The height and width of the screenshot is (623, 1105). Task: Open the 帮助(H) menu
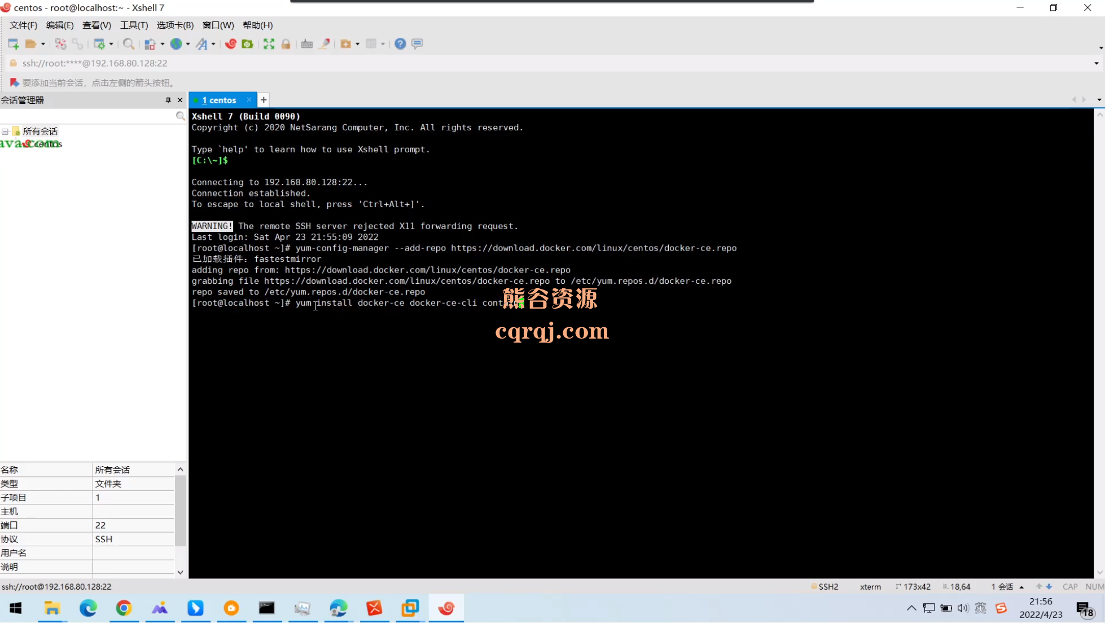(257, 25)
